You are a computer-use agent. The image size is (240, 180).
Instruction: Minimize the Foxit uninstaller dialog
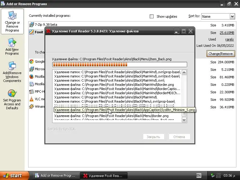pos(176,31)
